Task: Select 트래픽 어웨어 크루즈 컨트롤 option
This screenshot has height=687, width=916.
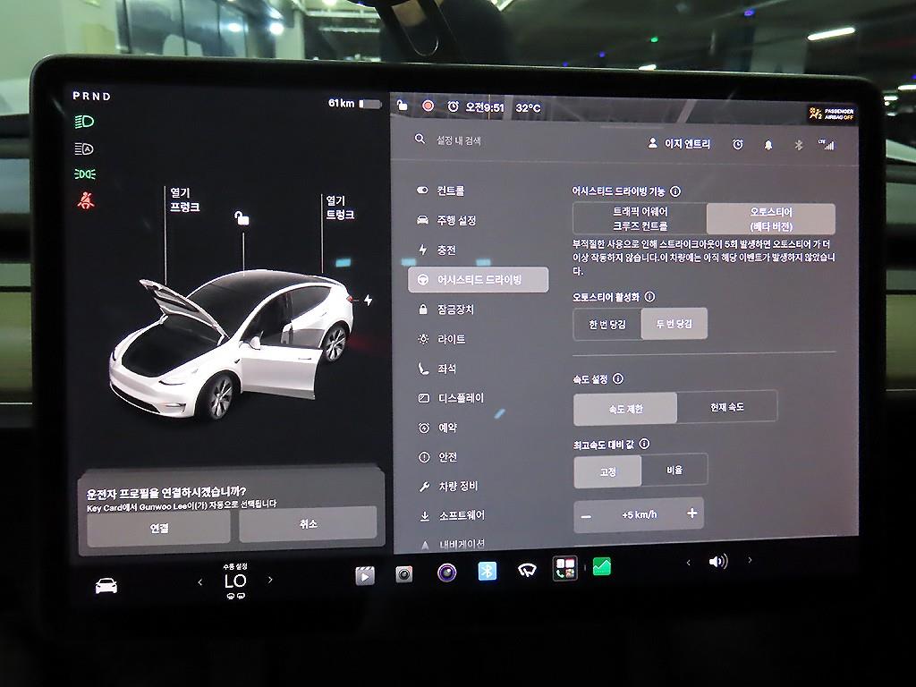Action: pos(640,218)
